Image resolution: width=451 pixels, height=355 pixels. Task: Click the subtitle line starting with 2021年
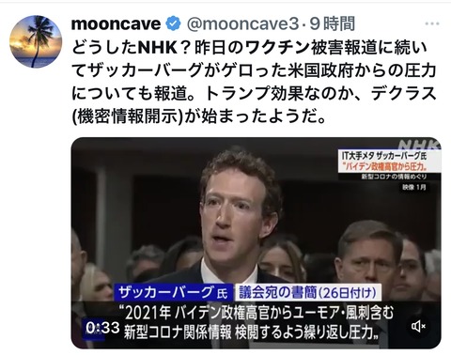[257, 313]
